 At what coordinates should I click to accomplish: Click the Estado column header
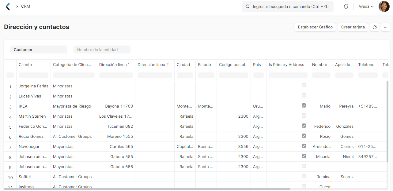click(x=206, y=65)
